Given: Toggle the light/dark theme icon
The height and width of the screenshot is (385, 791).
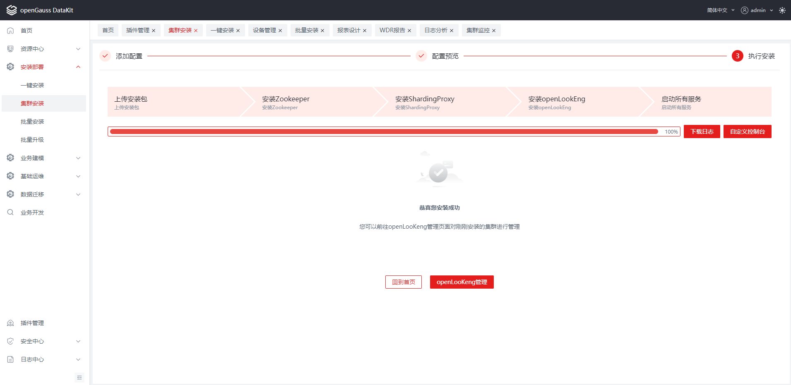Looking at the screenshot, I should coord(782,10).
